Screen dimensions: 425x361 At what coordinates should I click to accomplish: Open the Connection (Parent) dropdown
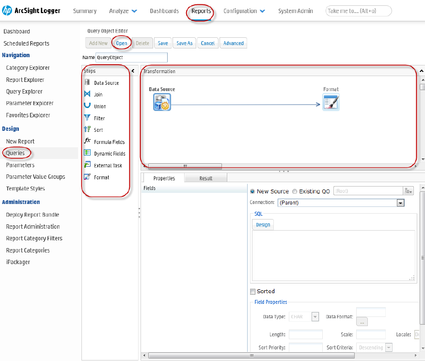(x=400, y=203)
